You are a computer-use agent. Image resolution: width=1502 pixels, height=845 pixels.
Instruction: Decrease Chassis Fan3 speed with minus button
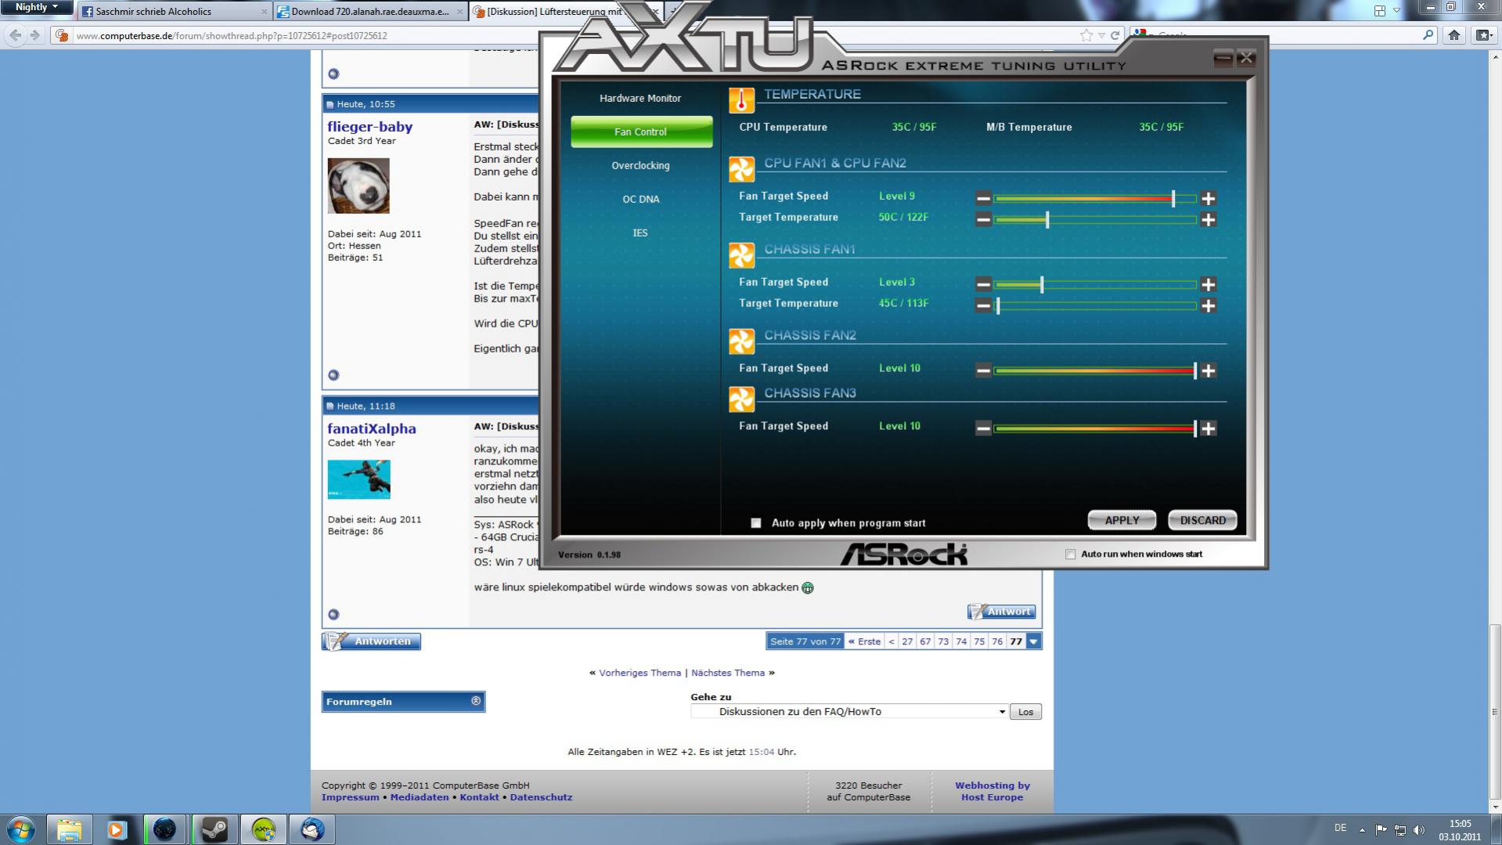(983, 428)
